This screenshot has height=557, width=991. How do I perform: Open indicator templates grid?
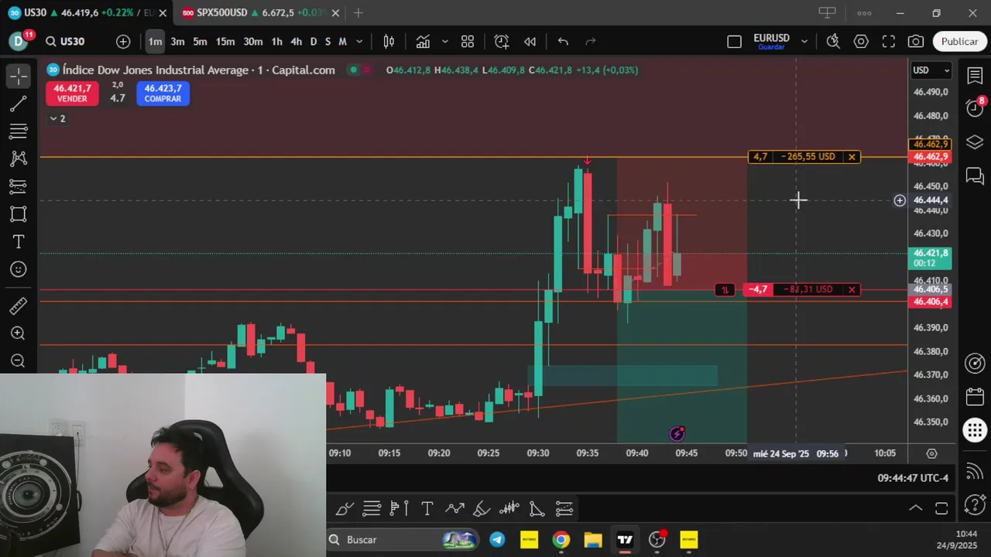[468, 42]
